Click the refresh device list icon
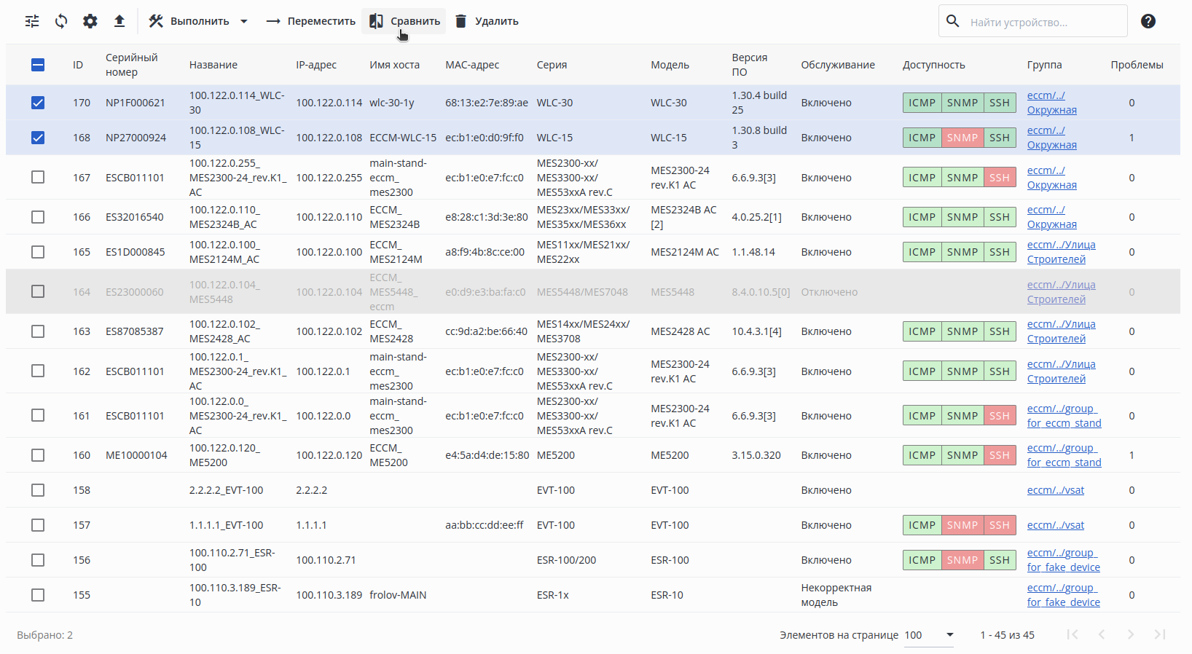 [x=61, y=21]
